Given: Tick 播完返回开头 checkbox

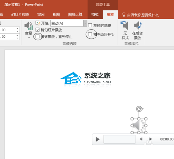Looking at the screenshot, I should (x=90, y=34).
